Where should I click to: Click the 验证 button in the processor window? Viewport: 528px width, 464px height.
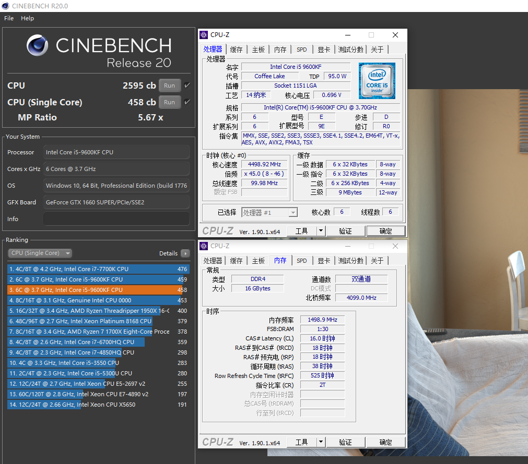345,230
